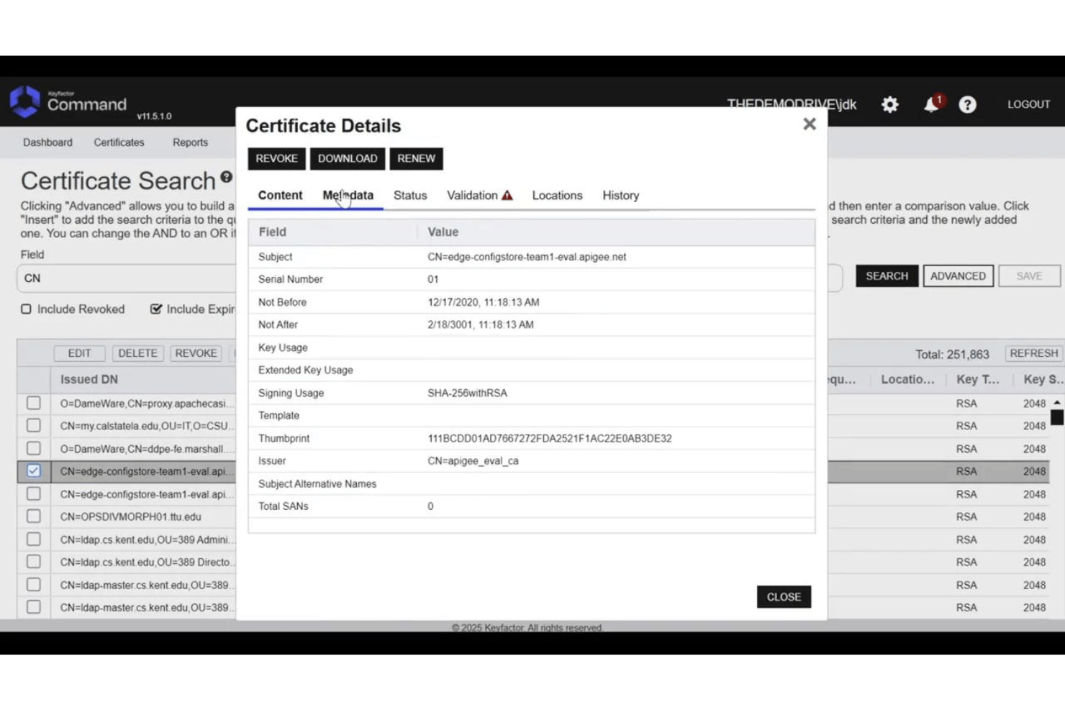Click the SEARCH button
Screen dimensions: 1065x710
click(x=887, y=276)
